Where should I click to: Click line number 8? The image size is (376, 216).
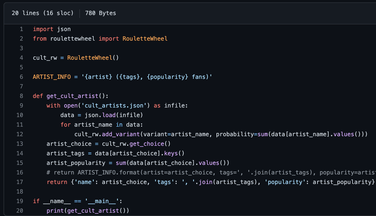click(x=21, y=96)
